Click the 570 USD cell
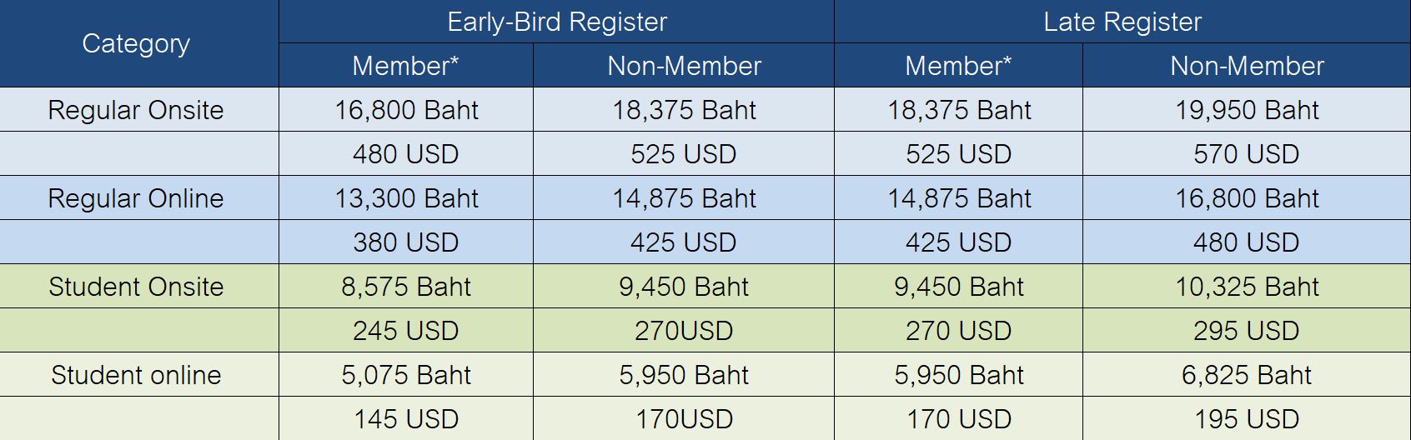The image size is (1411, 440). [1247, 154]
